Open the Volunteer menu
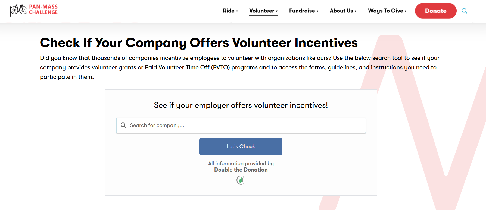 (261, 11)
